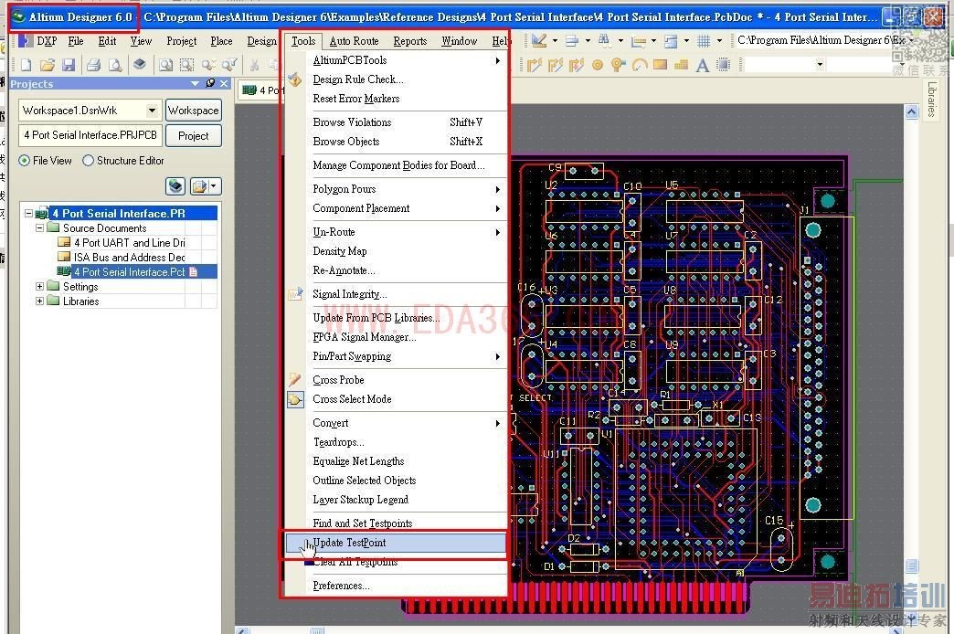Select the Place Pad tool
The image size is (954, 634).
(x=598, y=65)
